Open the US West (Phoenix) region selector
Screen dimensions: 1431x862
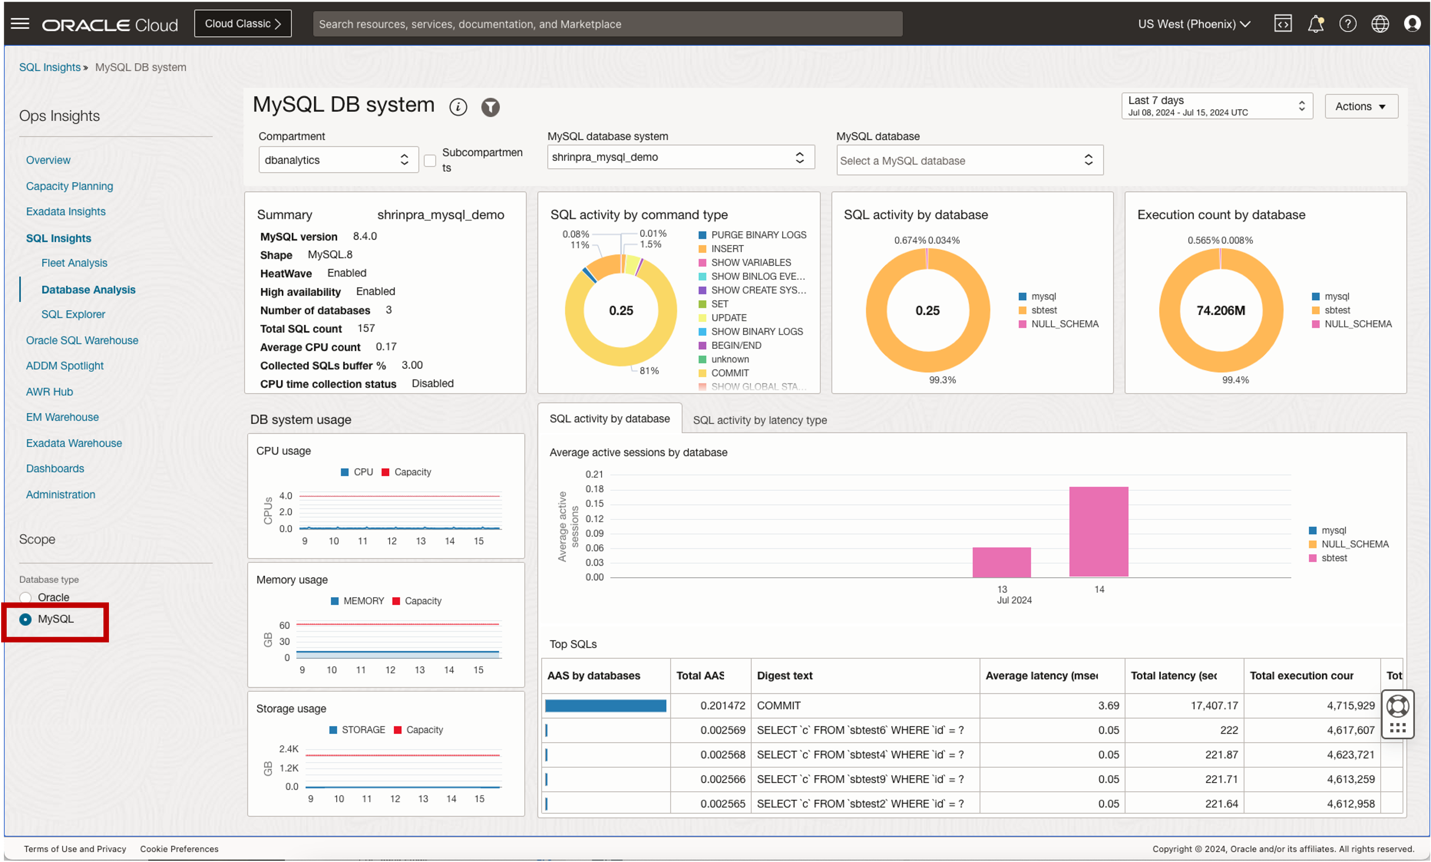tap(1194, 24)
